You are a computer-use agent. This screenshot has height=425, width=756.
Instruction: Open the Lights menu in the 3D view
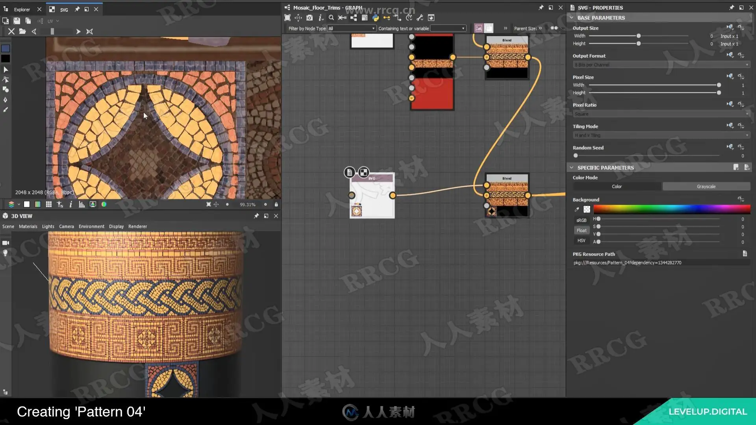point(48,226)
